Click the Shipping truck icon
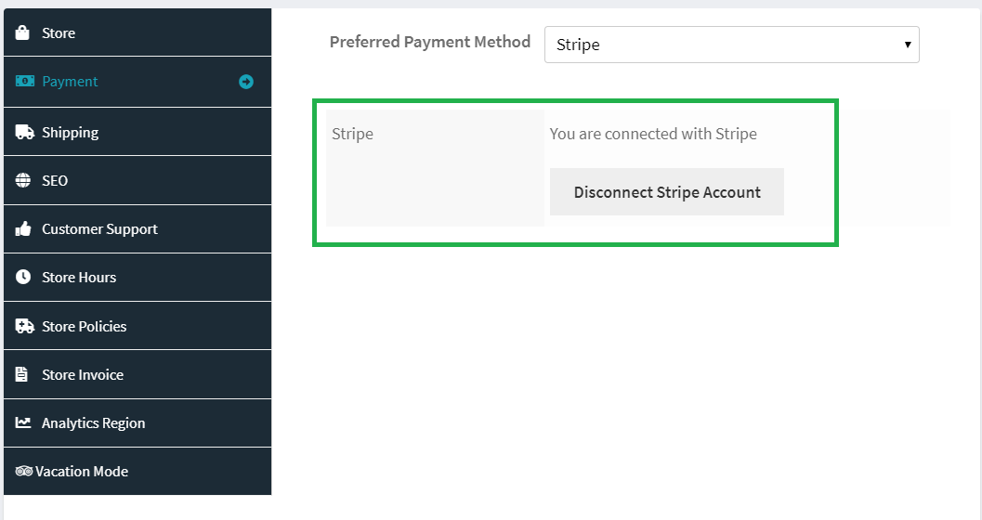The height and width of the screenshot is (520, 982). tap(24, 133)
